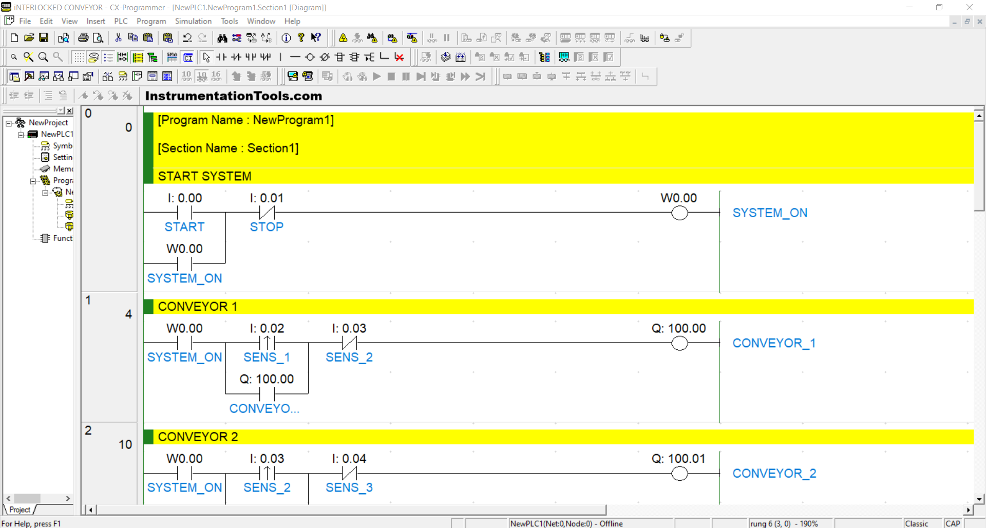Click the vertical scrollbar down arrow
This screenshot has width=986, height=528.
click(979, 499)
